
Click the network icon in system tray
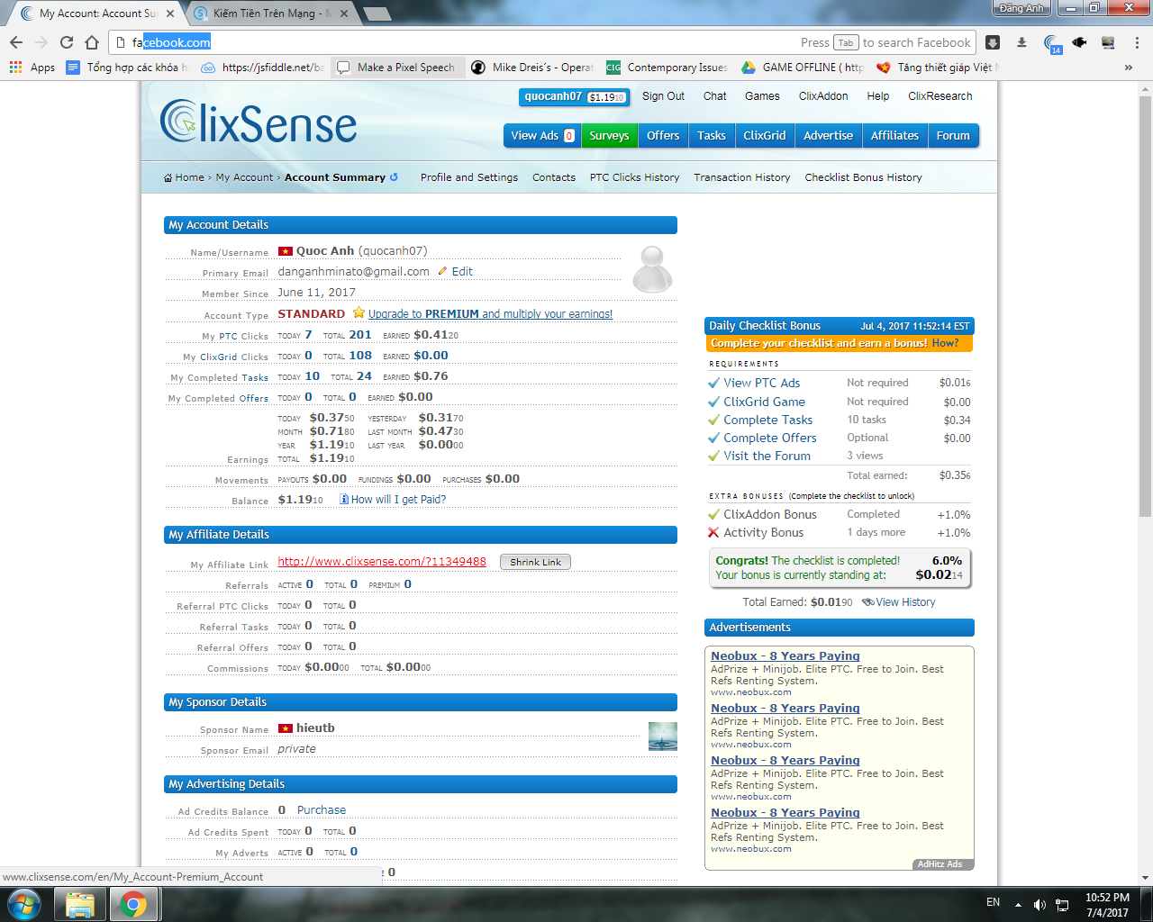pyautogui.click(x=1062, y=904)
